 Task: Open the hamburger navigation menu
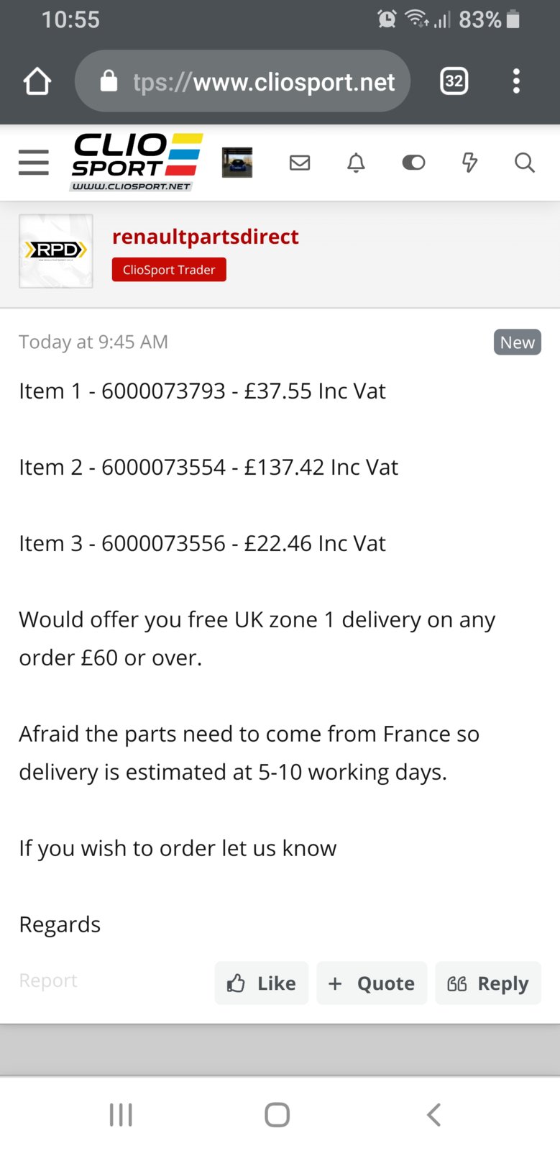pos(34,163)
